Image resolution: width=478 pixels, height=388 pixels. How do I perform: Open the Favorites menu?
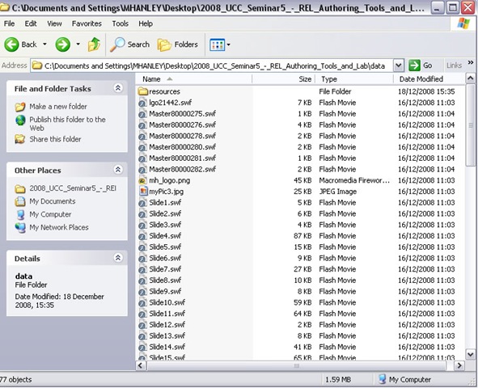point(87,23)
